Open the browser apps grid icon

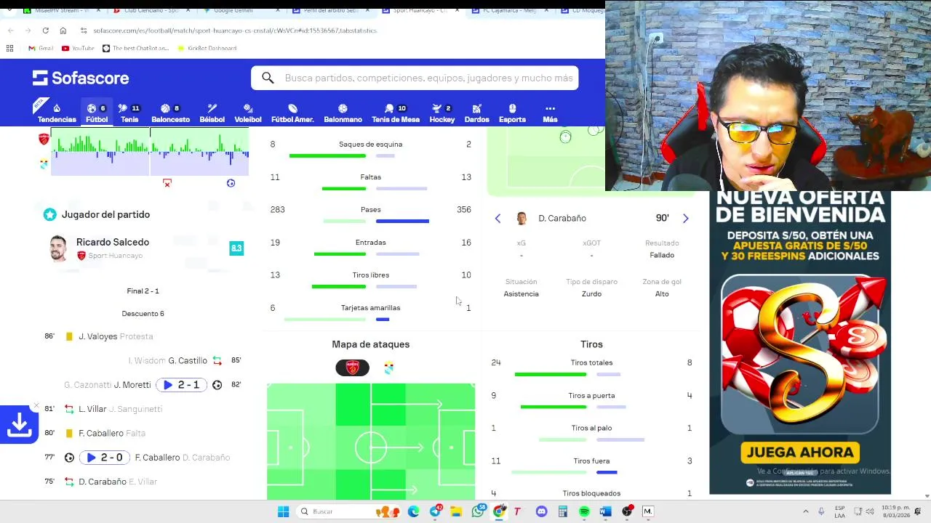click(x=9, y=48)
